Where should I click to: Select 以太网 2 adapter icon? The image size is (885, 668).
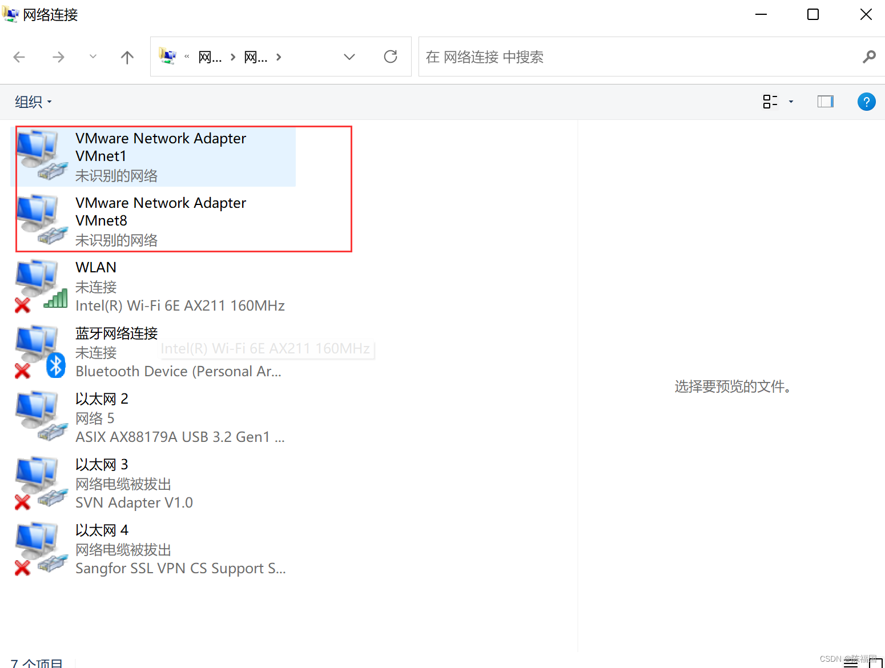(41, 416)
